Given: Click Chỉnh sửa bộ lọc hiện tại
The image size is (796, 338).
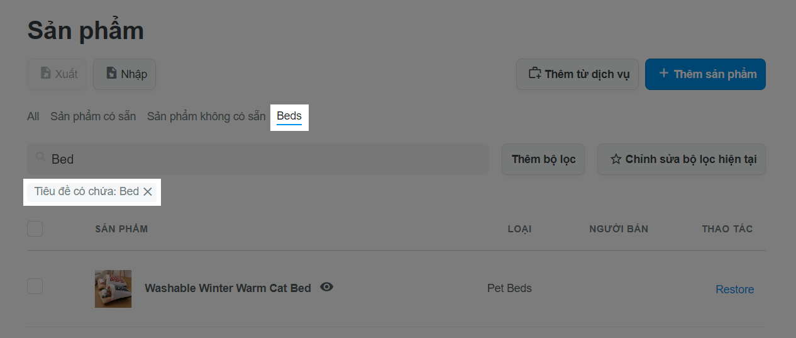Looking at the screenshot, I should (682, 159).
